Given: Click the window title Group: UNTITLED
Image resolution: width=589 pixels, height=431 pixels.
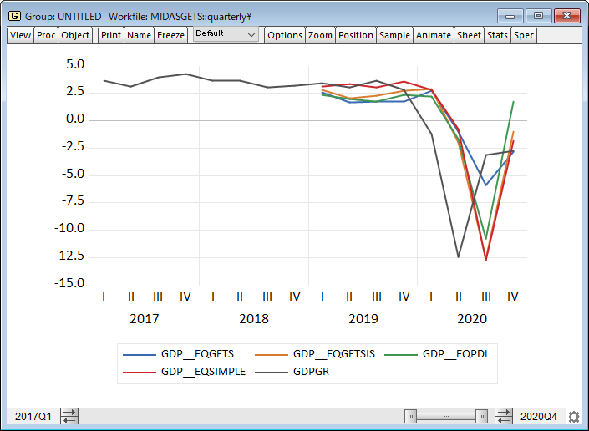Looking at the screenshot, I should pos(63,17).
